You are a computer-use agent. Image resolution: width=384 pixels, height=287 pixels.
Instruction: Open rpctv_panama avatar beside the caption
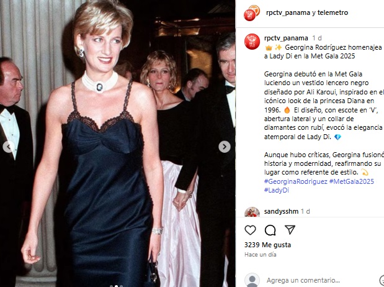(x=252, y=42)
